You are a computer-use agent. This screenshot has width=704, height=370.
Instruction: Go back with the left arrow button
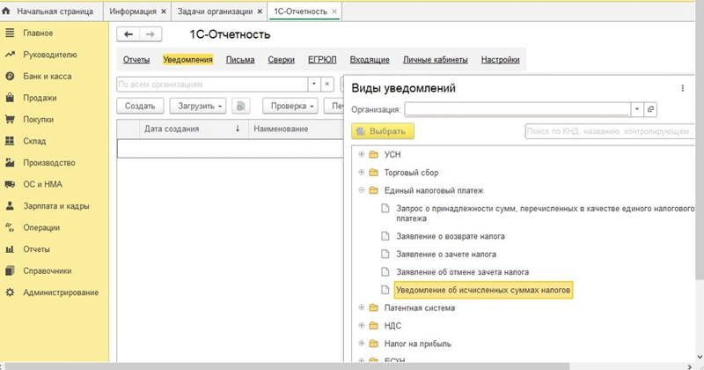(x=128, y=34)
